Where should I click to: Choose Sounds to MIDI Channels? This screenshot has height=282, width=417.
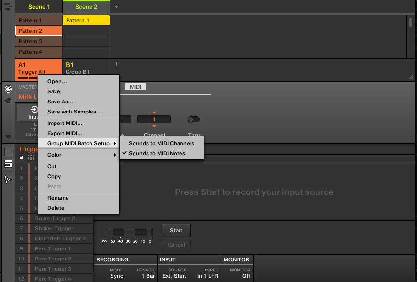[161, 143]
